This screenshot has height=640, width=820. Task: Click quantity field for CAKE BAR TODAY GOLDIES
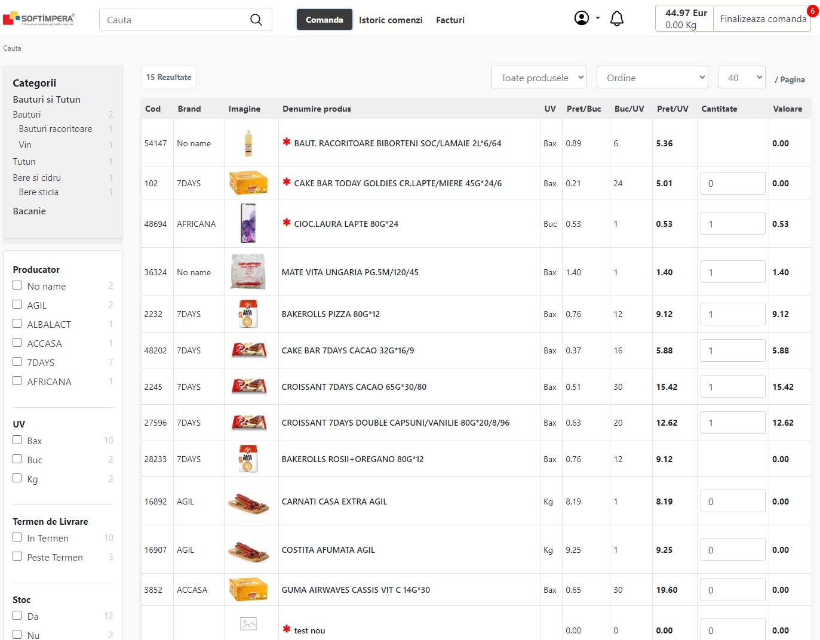pos(733,183)
